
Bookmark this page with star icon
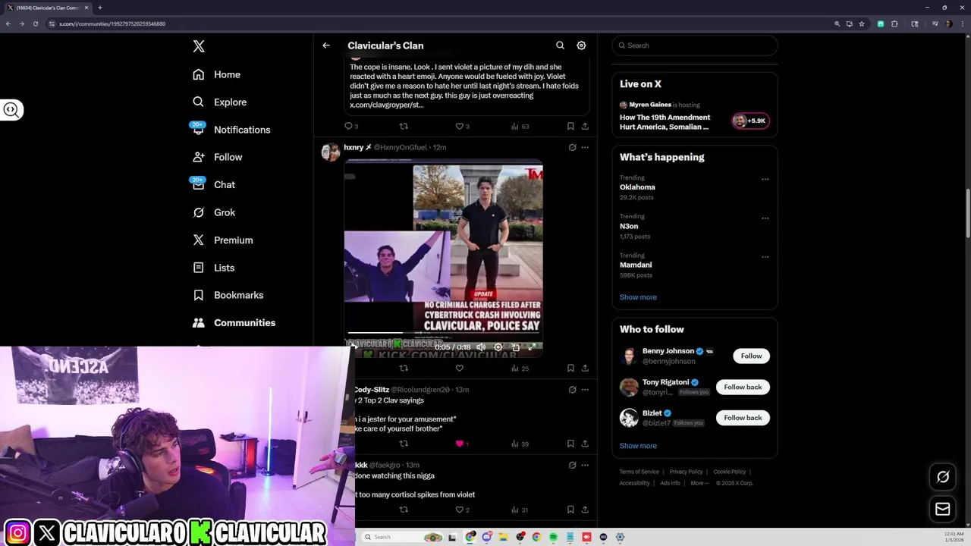pos(862,24)
